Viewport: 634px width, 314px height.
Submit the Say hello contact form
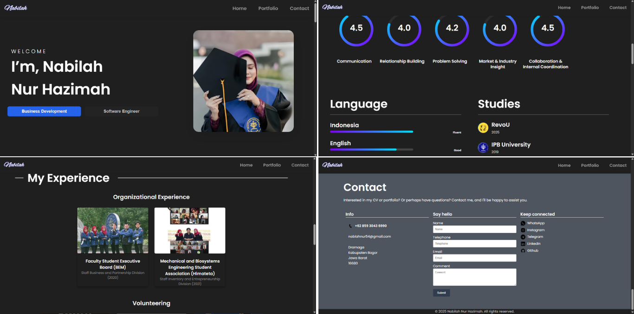[441, 293]
